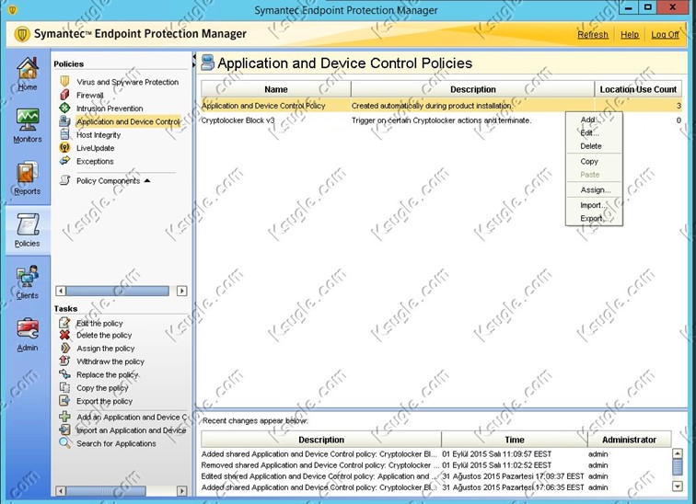696x504 pixels.
Task: Select the 11:09:57 Added Cryptolocker log entry
Action: [435, 454]
